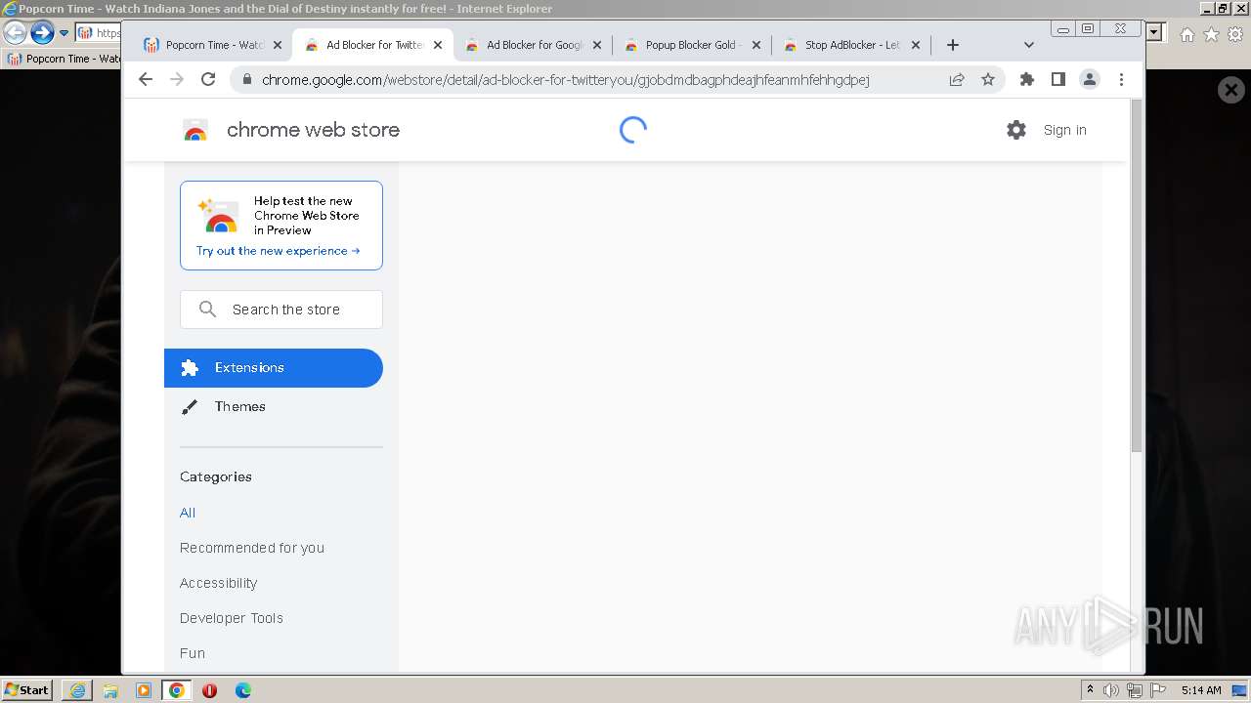The width and height of the screenshot is (1251, 703).
Task: Choose the Fun category
Action: [x=193, y=653]
